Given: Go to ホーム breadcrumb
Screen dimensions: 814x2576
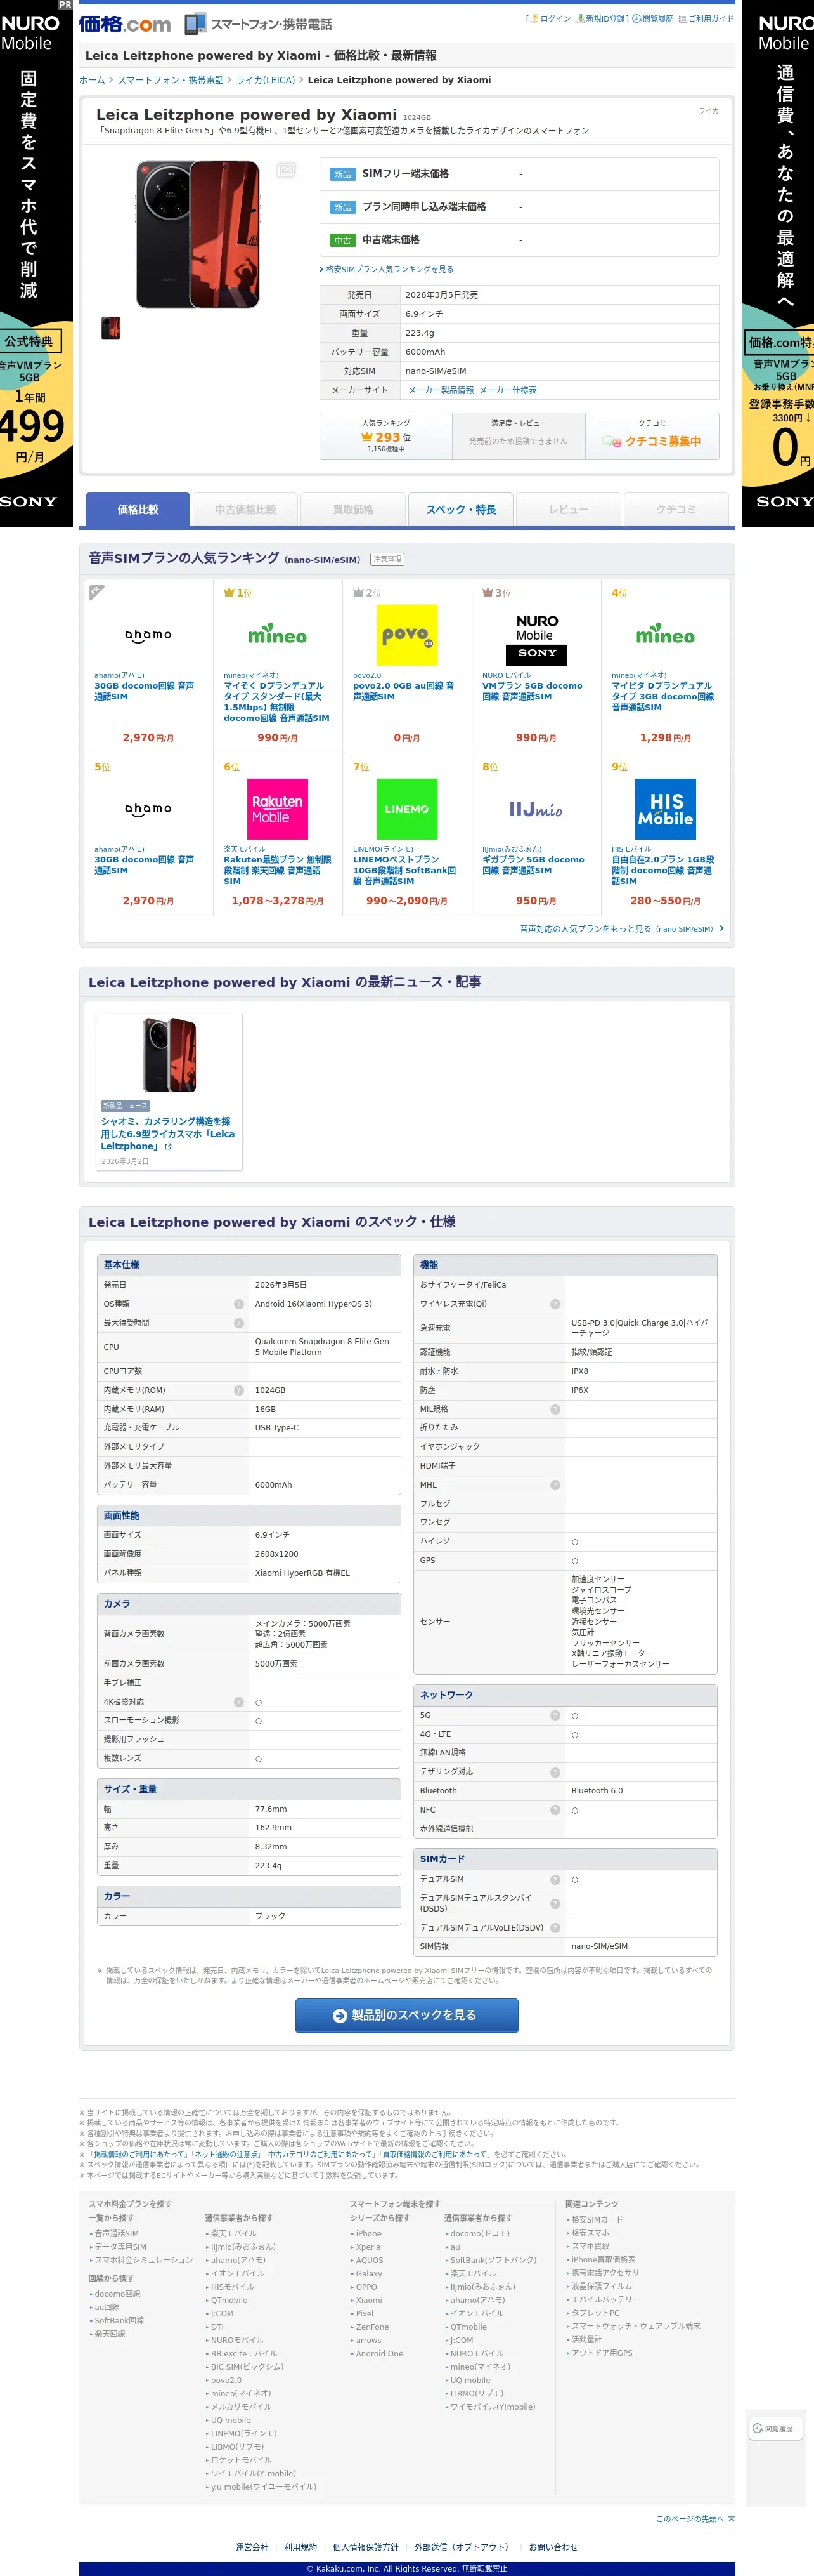Looking at the screenshot, I should click(x=92, y=80).
